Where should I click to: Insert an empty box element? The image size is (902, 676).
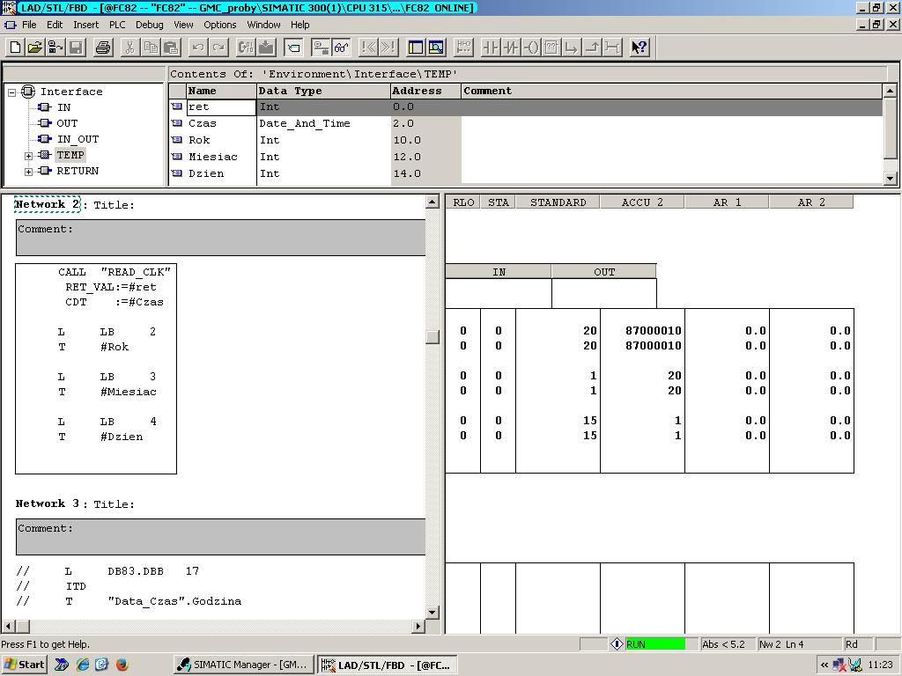pos(551,48)
